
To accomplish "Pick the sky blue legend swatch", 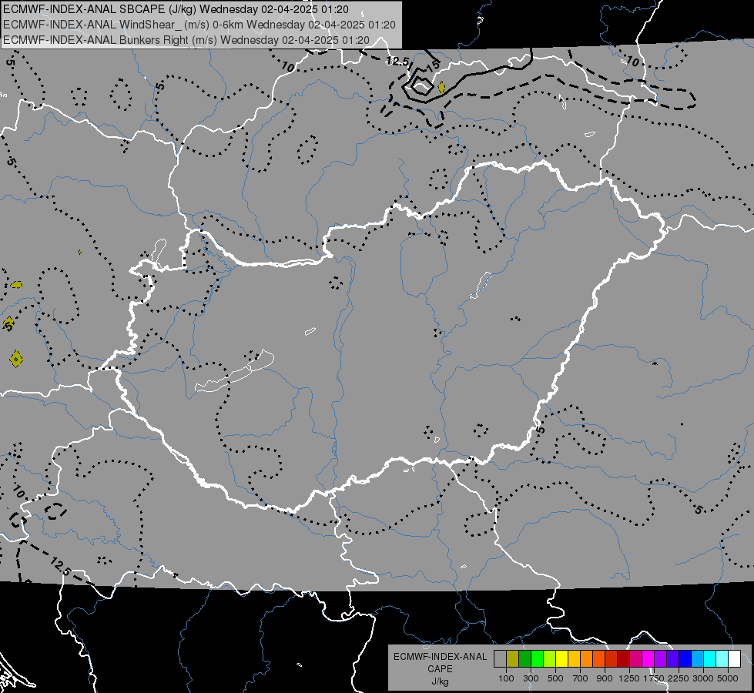I will coord(697,659).
